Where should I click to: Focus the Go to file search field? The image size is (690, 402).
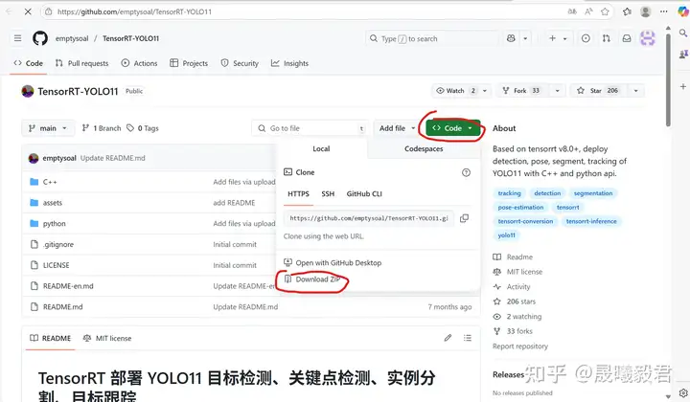310,128
